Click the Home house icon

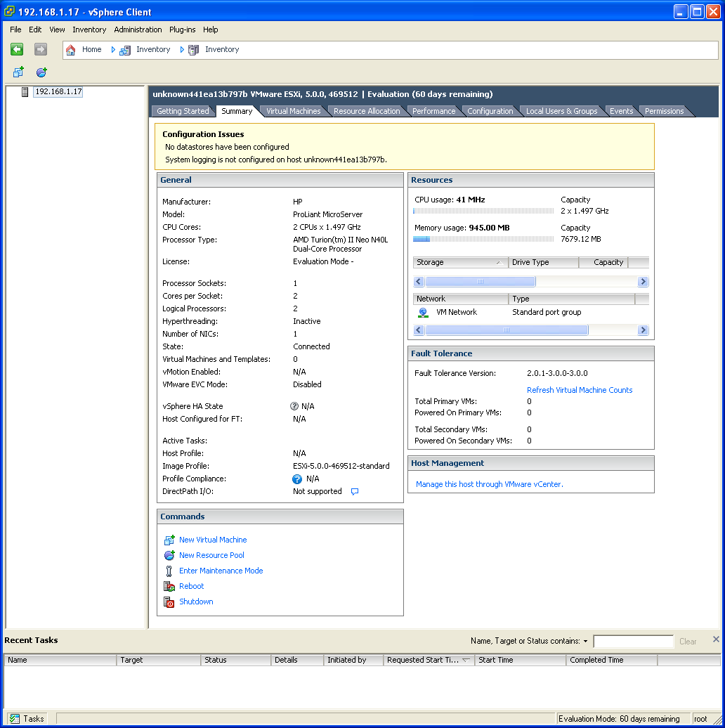[70, 50]
